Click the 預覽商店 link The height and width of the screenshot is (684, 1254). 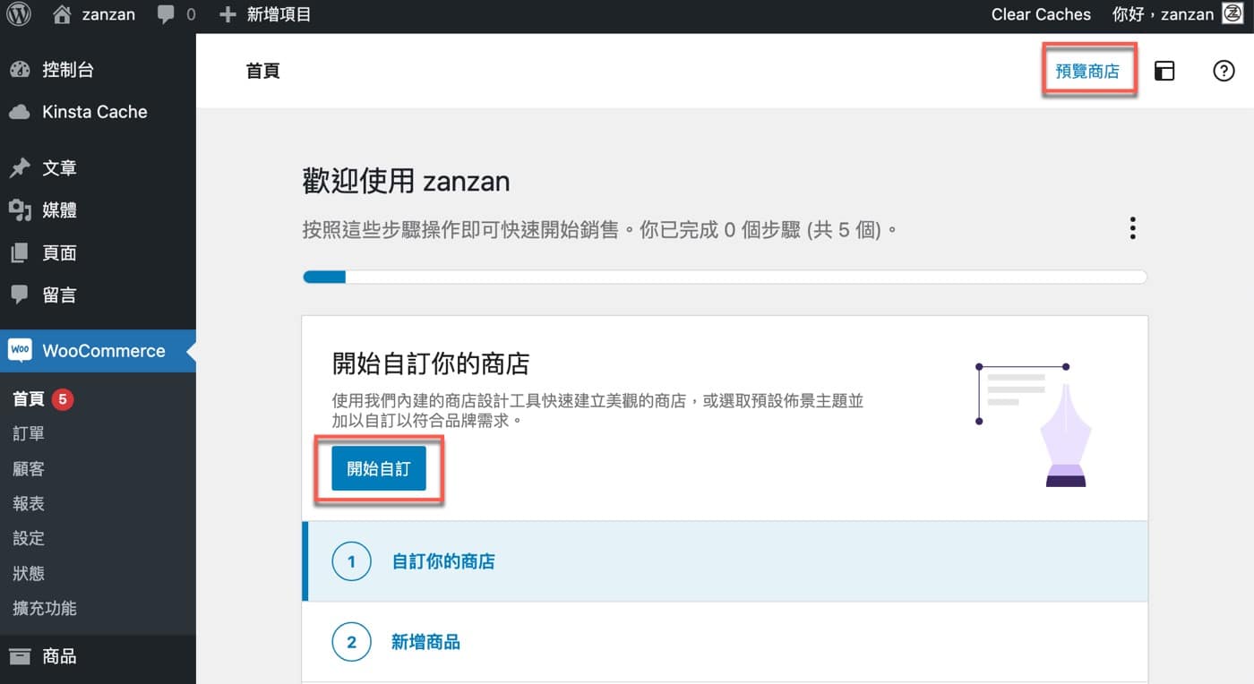coord(1087,72)
